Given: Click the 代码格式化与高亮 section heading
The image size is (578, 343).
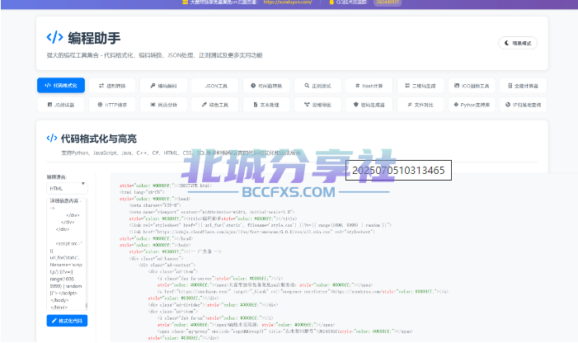Looking at the screenshot, I should (98, 139).
